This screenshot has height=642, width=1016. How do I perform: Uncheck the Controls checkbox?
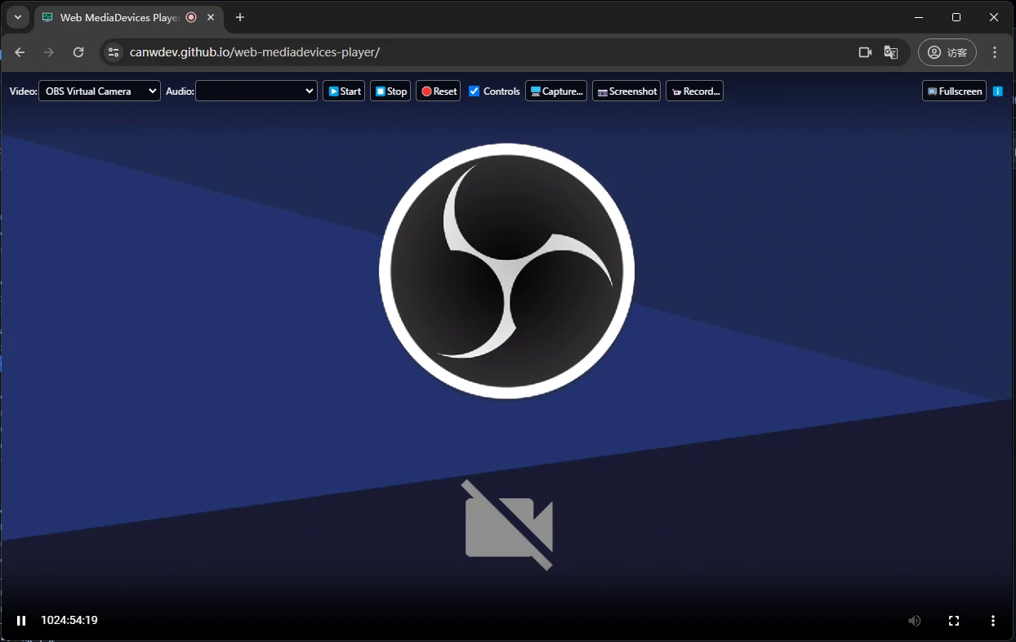pyautogui.click(x=474, y=91)
